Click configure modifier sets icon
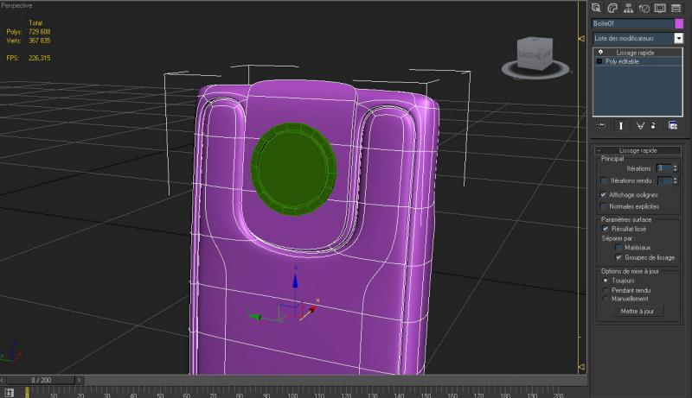The width and height of the screenshot is (692, 398). tap(672, 125)
